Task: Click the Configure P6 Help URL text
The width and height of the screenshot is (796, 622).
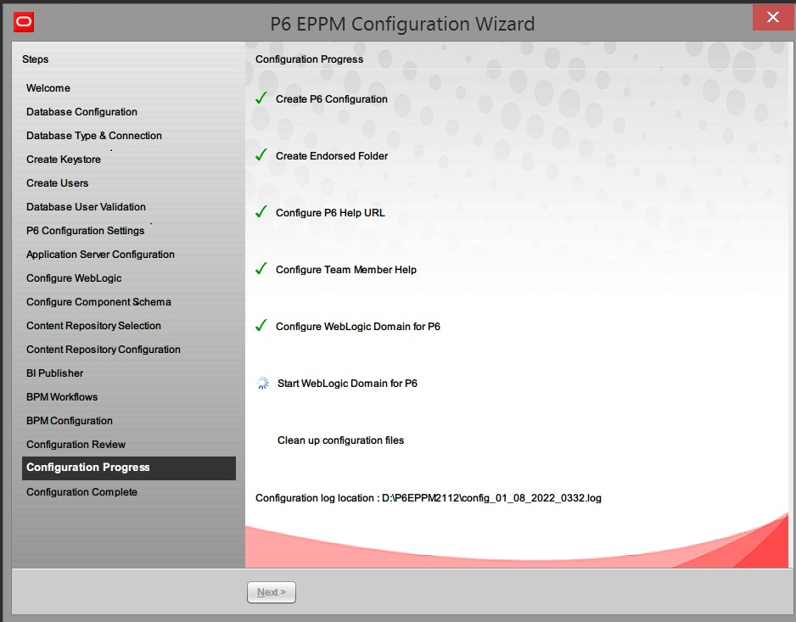Action: 330,213
